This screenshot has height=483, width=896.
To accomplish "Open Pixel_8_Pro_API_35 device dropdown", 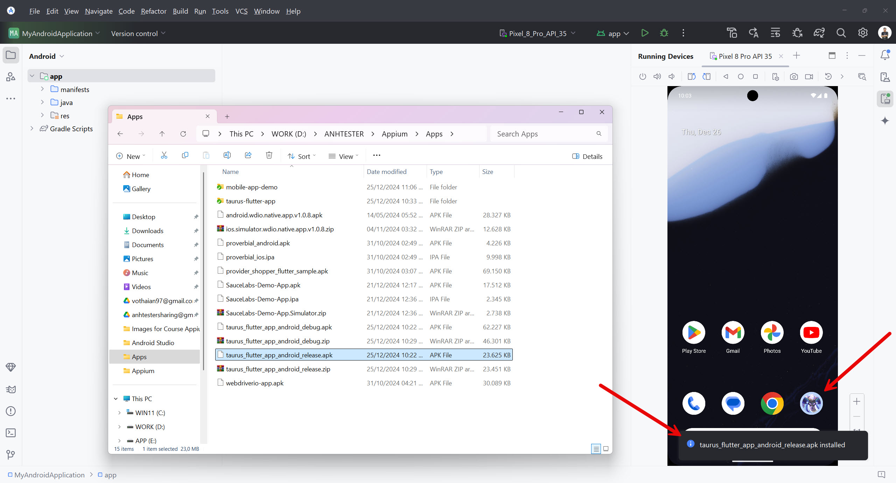I will (538, 33).
